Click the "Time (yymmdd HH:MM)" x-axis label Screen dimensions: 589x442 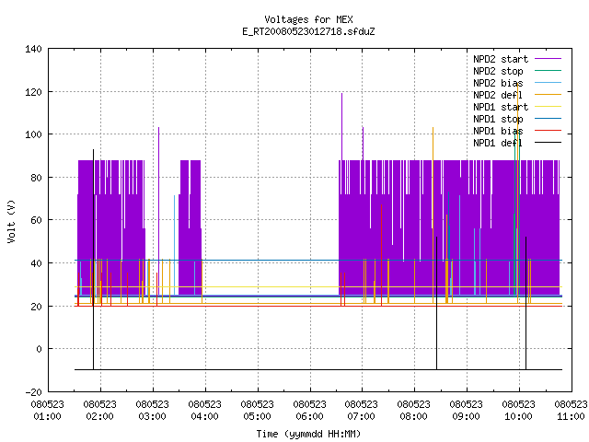click(x=308, y=434)
